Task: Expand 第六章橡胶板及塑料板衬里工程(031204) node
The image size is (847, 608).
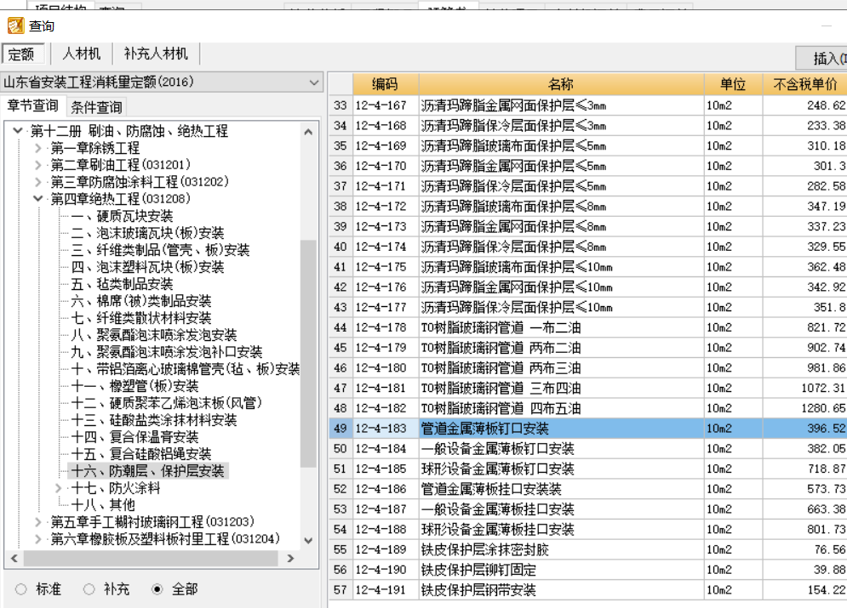Action: pyautogui.click(x=37, y=539)
